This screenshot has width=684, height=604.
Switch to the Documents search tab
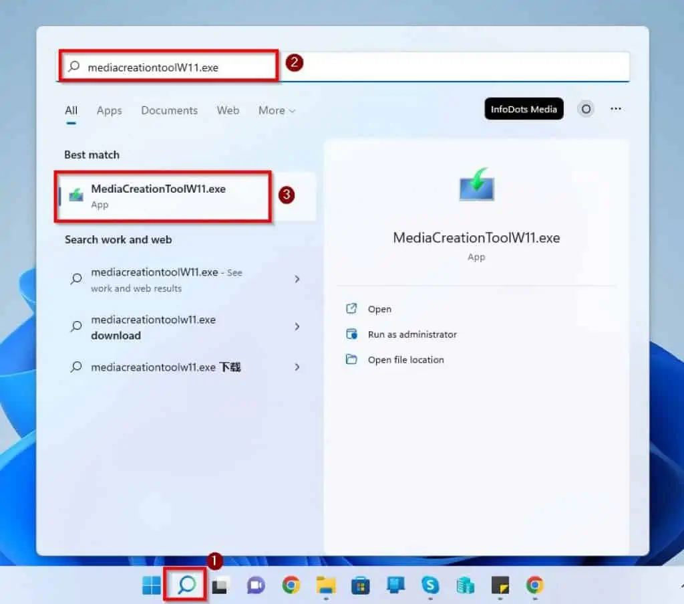tap(169, 110)
